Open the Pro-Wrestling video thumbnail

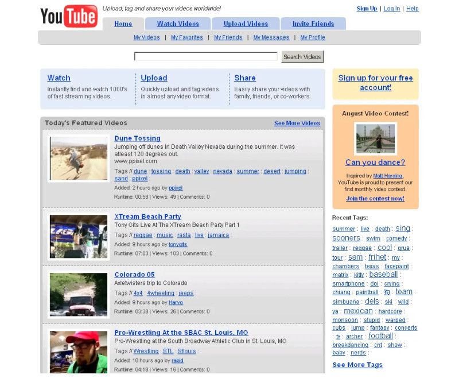(x=79, y=352)
